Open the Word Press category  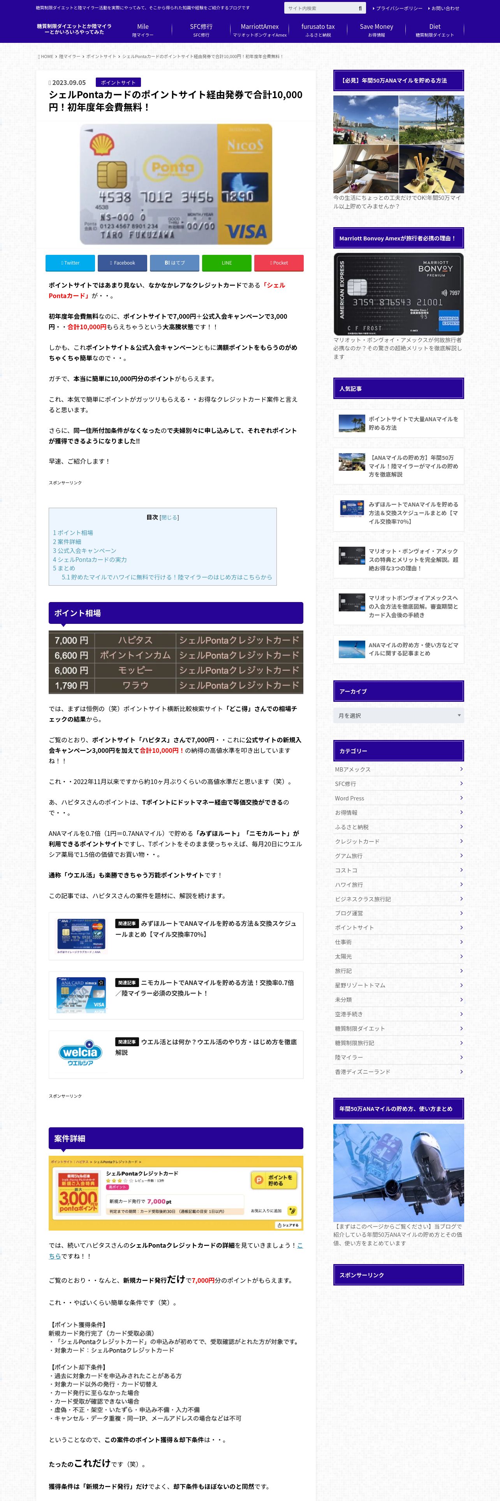pos(399,798)
